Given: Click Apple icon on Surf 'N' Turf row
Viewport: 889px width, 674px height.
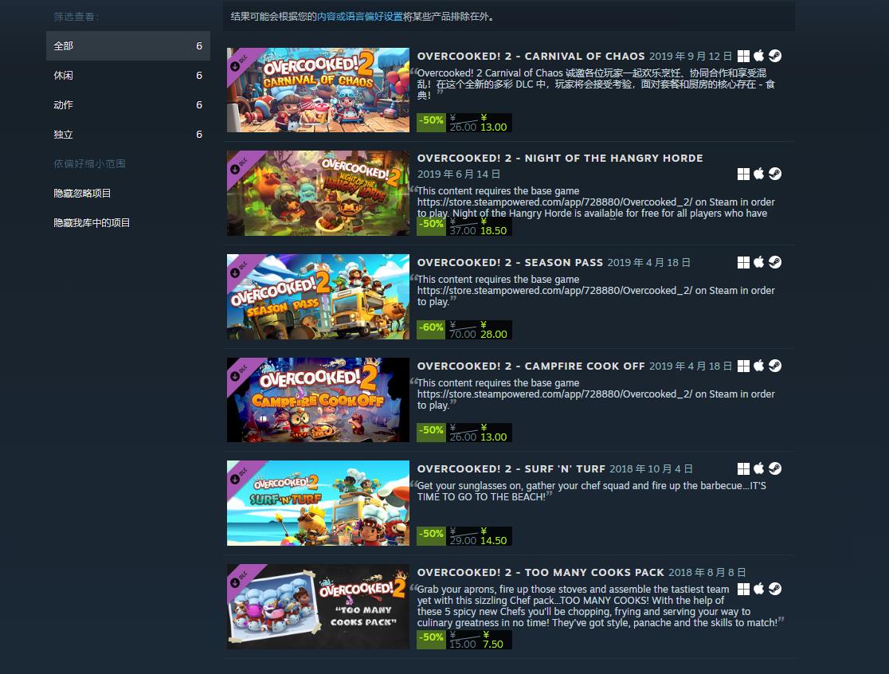Looking at the screenshot, I should coord(758,468).
